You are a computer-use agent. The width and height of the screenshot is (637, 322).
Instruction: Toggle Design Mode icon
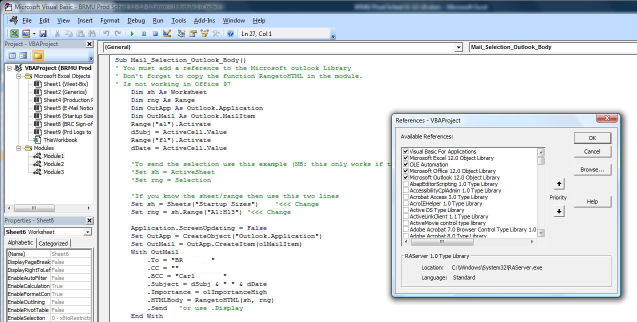pos(167,33)
